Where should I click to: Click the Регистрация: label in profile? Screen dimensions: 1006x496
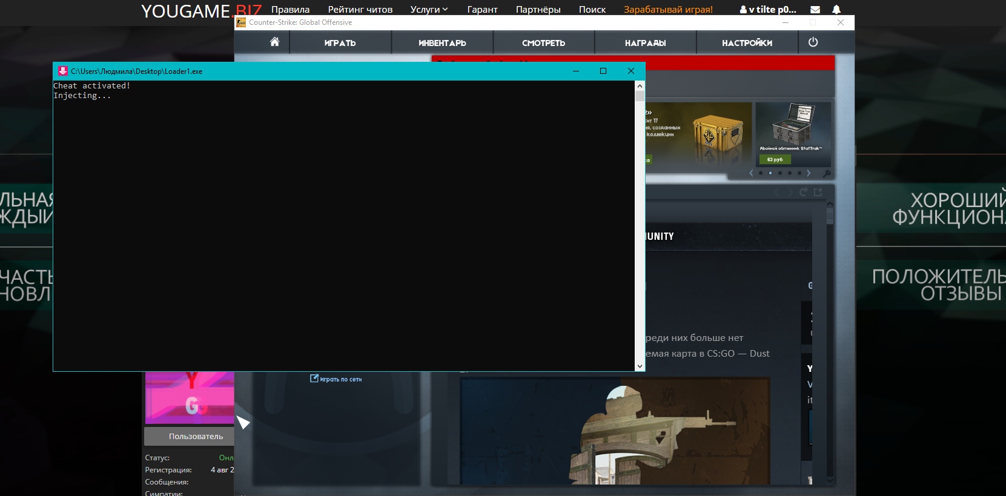click(x=168, y=470)
